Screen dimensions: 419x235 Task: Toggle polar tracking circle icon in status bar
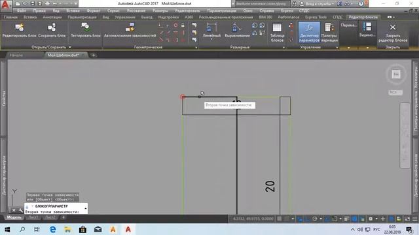[315, 219]
